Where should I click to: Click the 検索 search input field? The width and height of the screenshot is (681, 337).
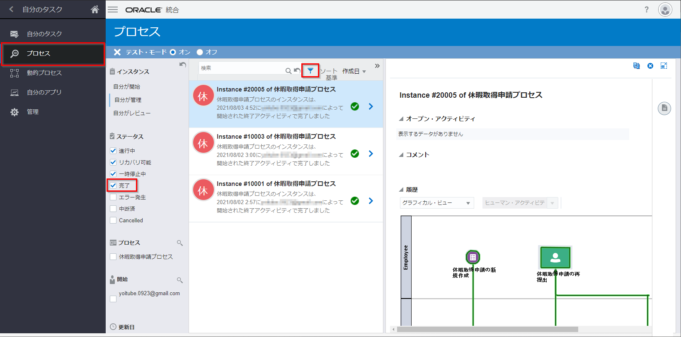pos(242,68)
